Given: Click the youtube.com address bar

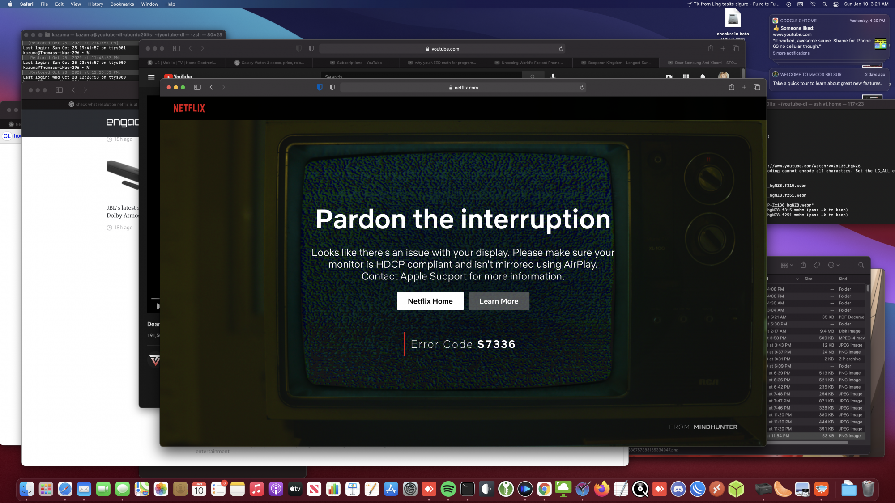Looking at the screenshot, I should pyautogui.click(x=442, y=49).
